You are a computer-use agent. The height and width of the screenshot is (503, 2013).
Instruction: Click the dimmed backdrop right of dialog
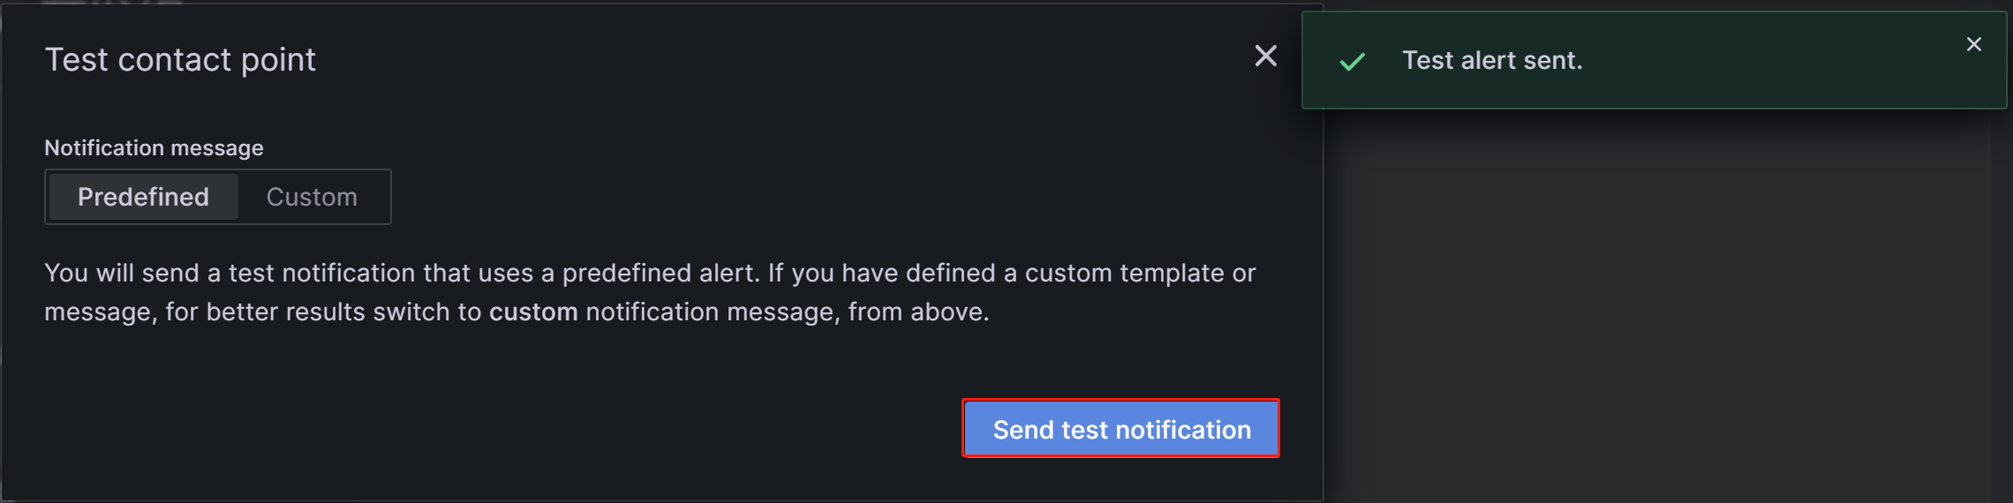pos(1660,309)
